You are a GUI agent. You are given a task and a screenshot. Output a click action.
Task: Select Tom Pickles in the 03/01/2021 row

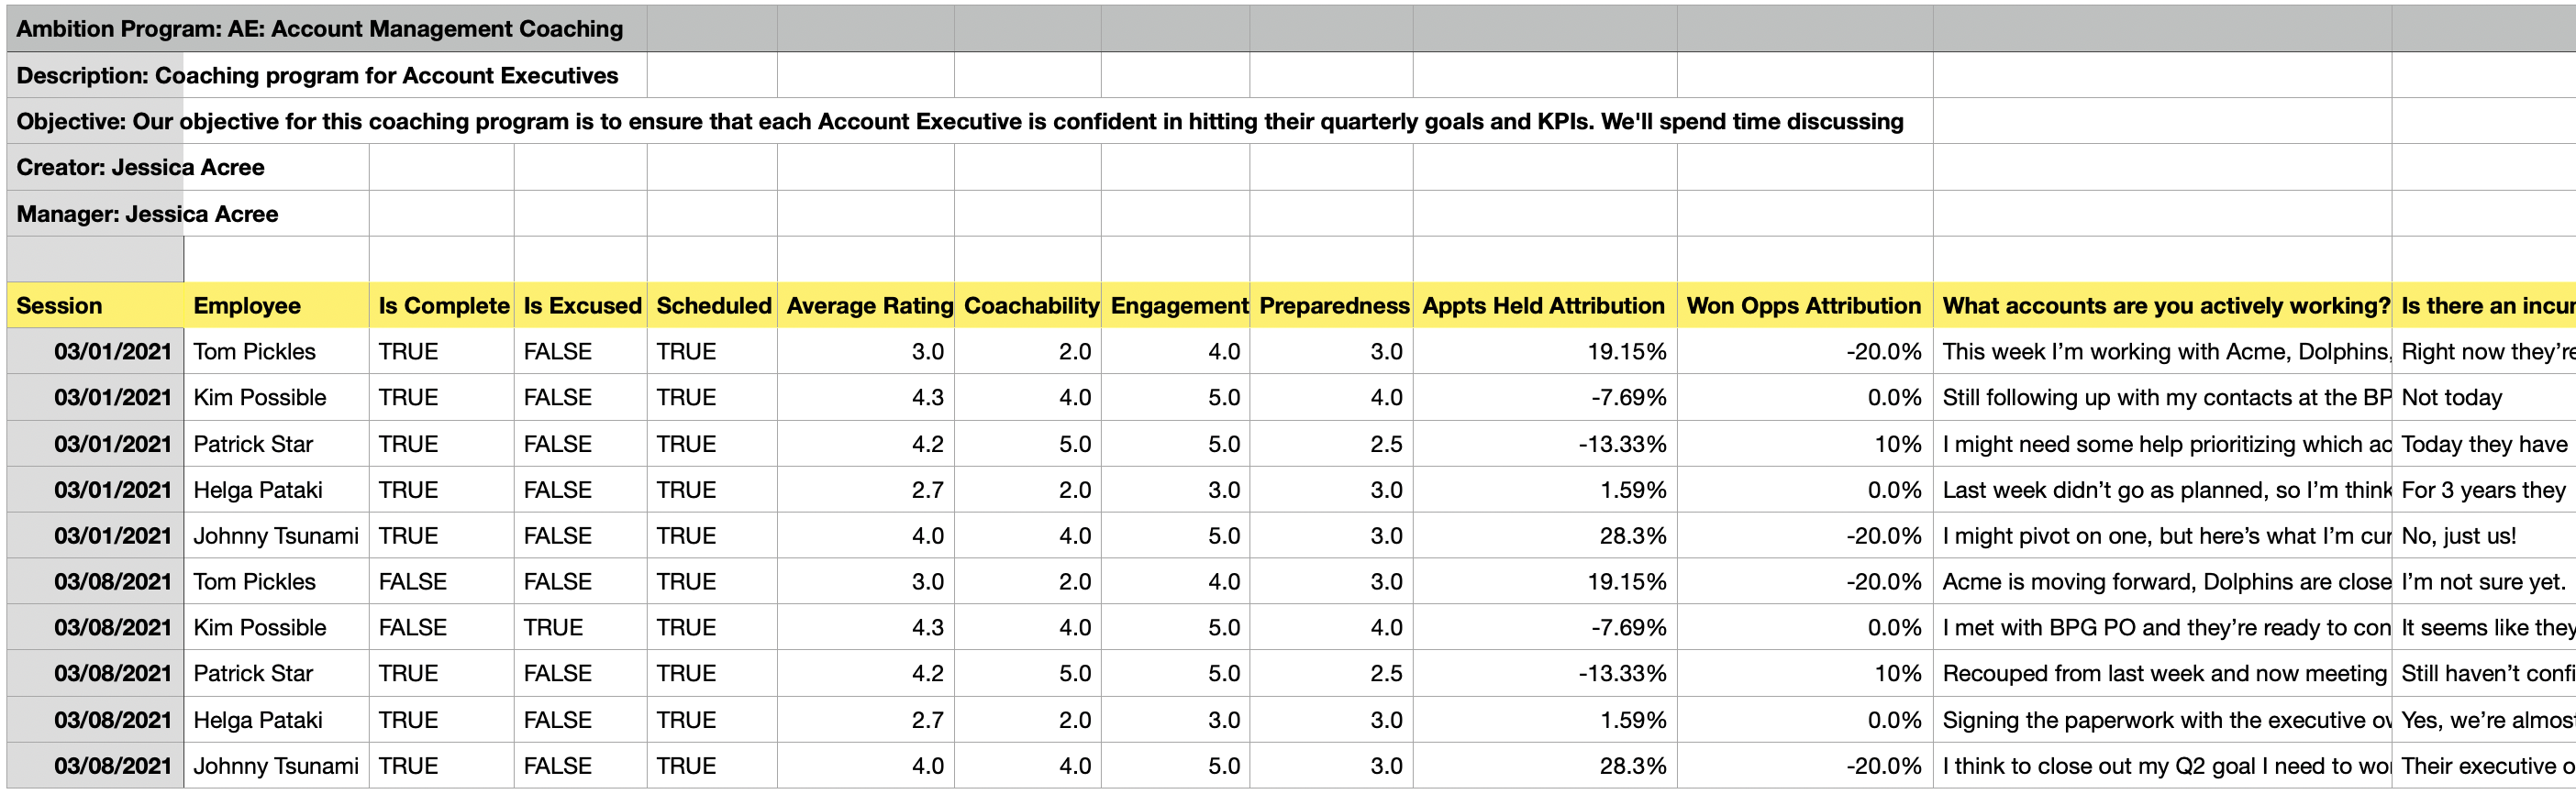point(255,352)
